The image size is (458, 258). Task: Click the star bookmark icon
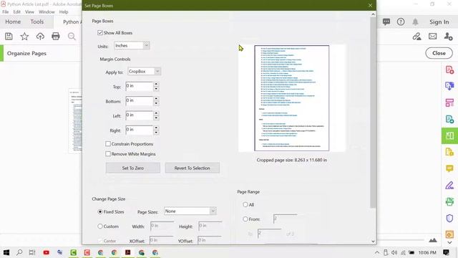tap(24, 37)
